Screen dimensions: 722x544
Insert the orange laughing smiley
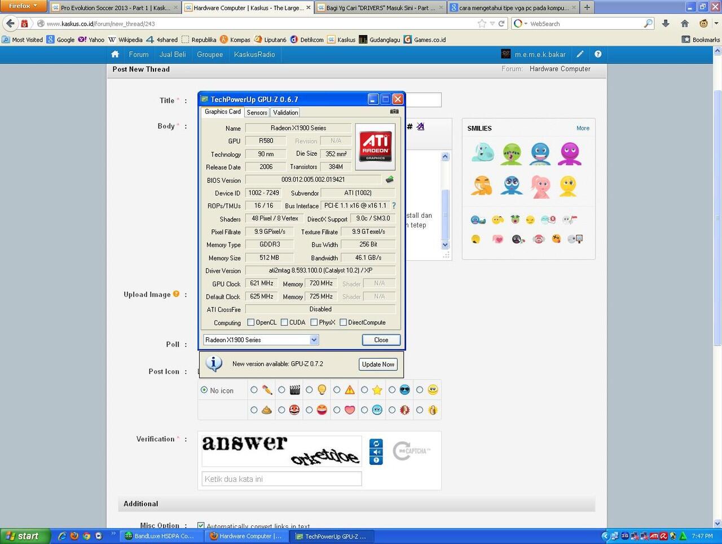pos(482,186)
